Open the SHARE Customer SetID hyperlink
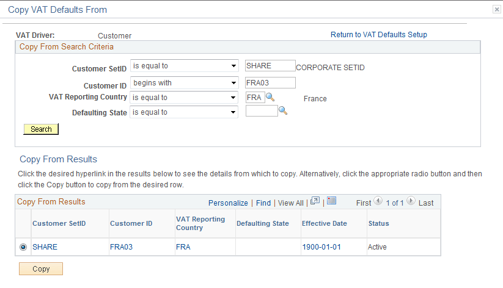The height and width of the screenshot is (288, 503). pyautogui.click(x=45, y=247)
